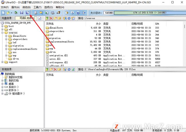The image size is (186, 132).
Task: Open the 选项(O) menu
Action: [49, 7]
